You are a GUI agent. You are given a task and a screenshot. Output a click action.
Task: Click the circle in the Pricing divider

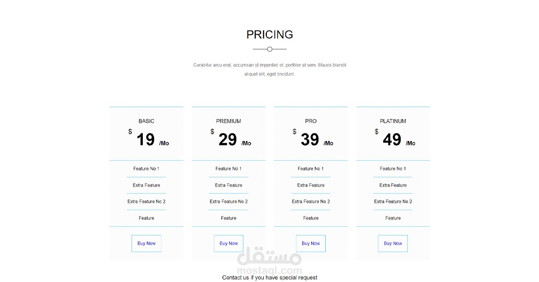269,49
